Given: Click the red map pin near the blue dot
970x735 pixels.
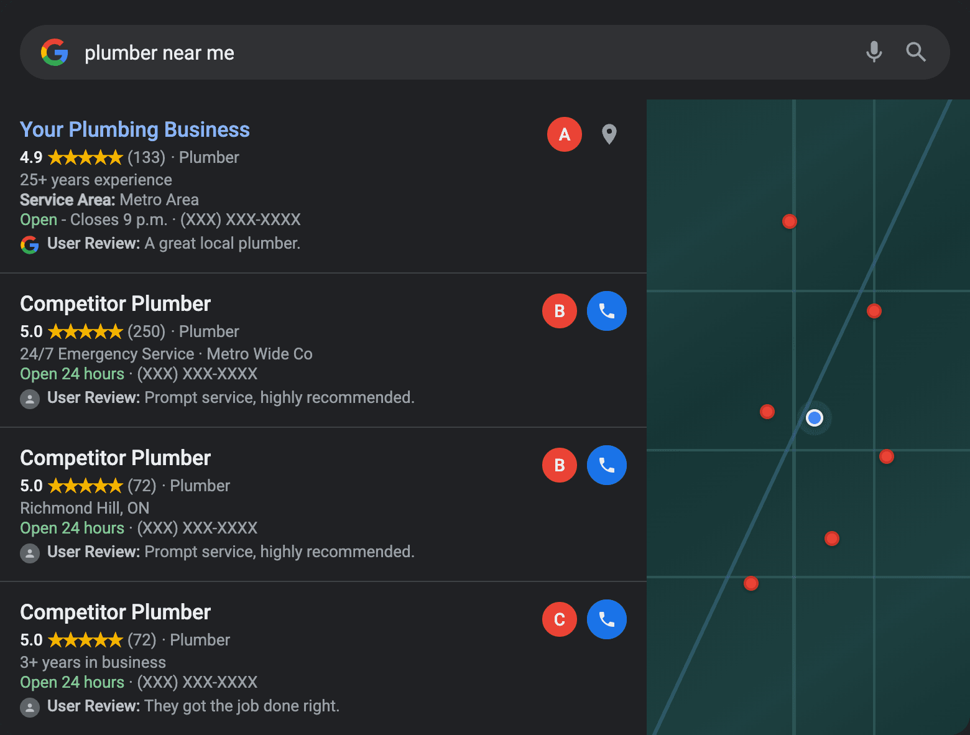Looking at the screenshot, I should [767, 411].
